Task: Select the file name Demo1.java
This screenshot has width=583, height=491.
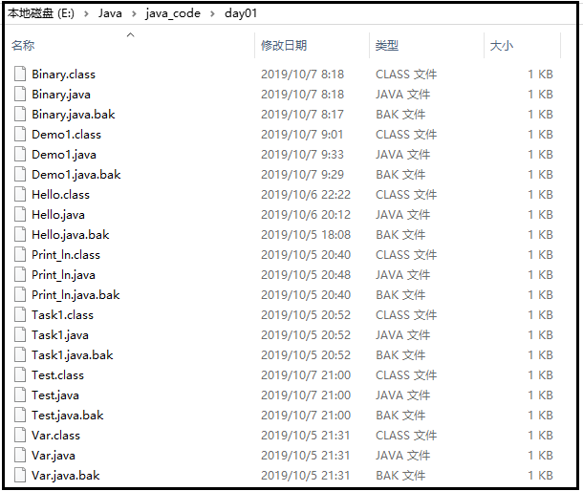Action: click(64, 155)
